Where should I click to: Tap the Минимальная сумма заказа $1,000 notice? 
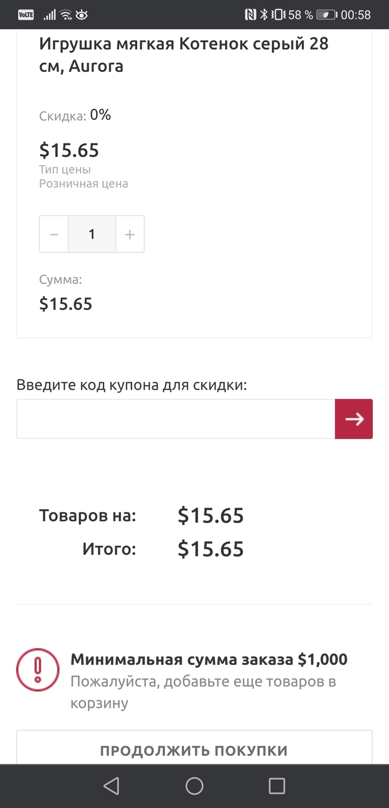coord(208,660)
